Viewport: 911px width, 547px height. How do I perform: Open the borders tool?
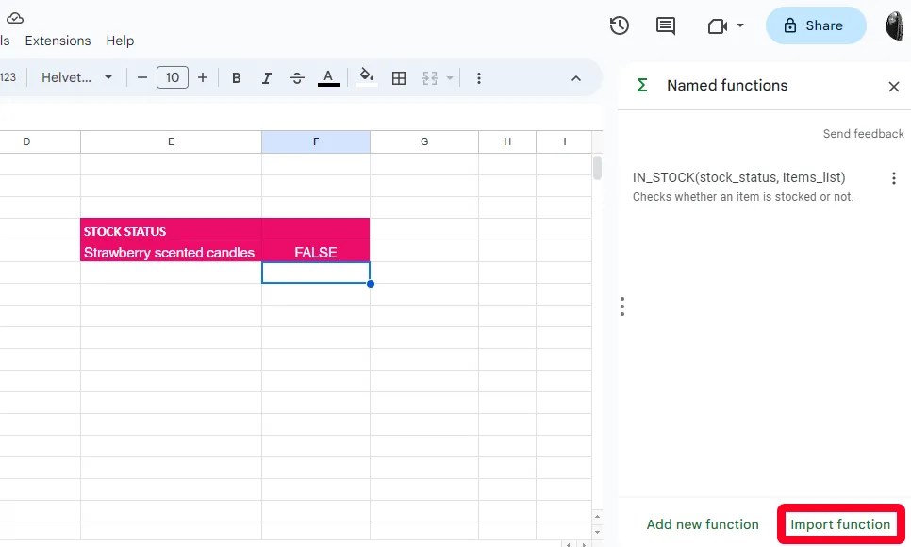[398, 77]
